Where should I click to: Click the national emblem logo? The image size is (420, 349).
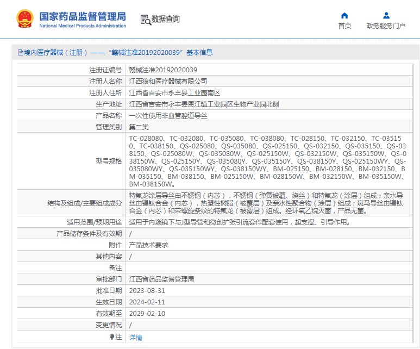coord(25,19)
